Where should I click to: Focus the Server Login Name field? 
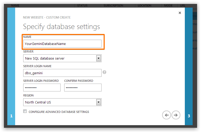[62, 73]
